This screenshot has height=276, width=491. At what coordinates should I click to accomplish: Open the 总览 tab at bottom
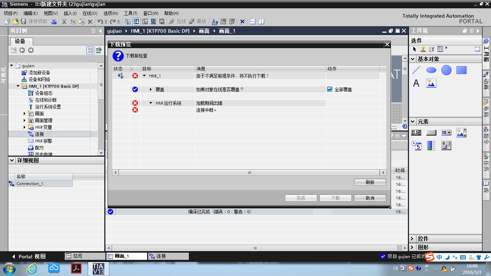(85, 256)
